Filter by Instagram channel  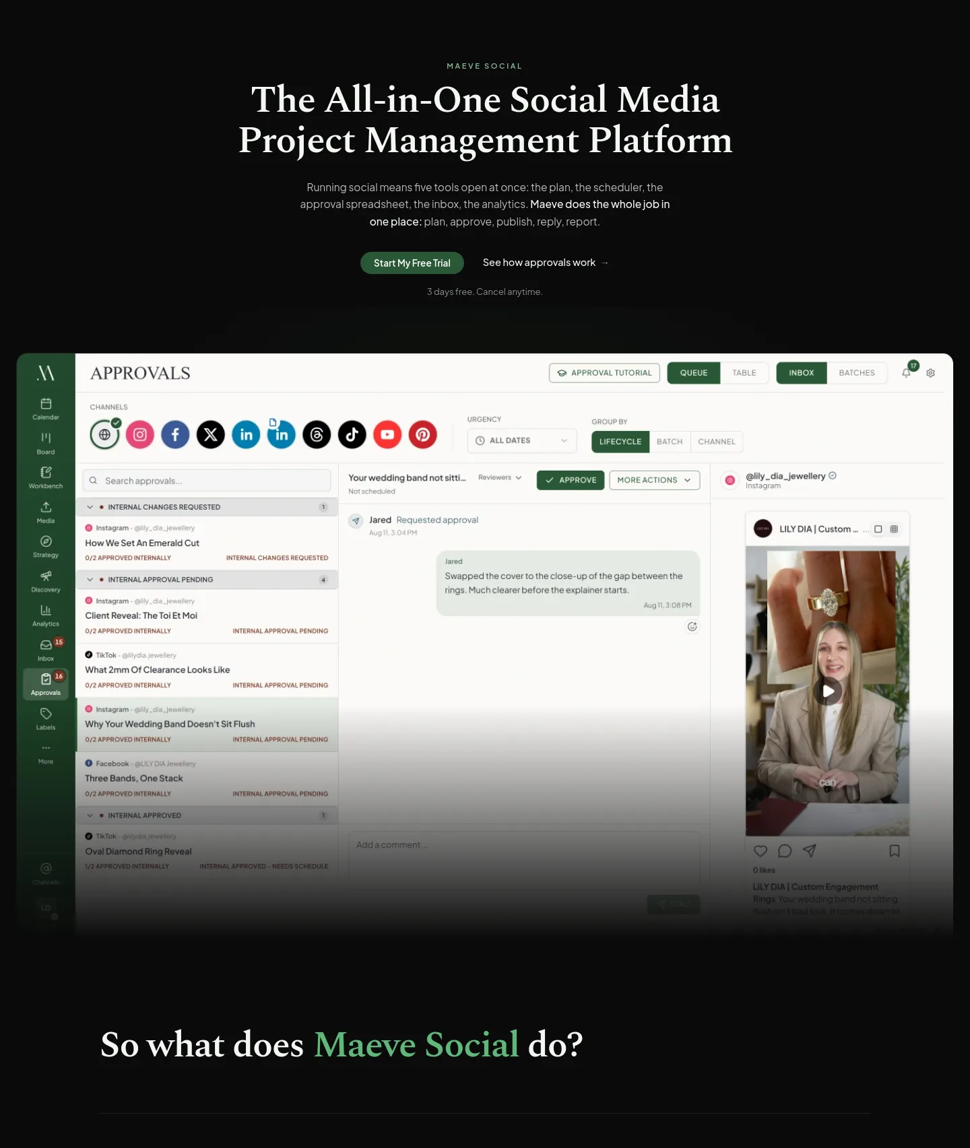[140, 434]
